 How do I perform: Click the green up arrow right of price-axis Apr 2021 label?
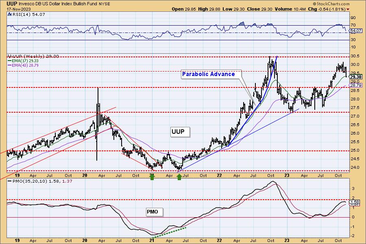pos(179,177)
